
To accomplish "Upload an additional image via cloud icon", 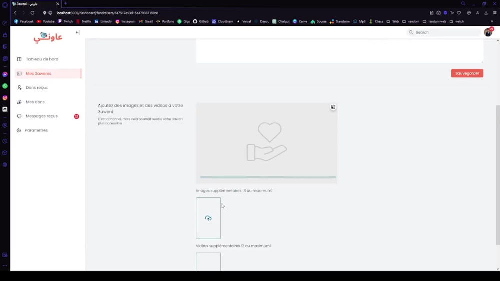I will [x=208, y=218].
